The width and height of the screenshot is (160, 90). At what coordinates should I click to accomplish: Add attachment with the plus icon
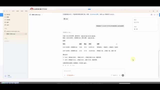coord(65,75)
